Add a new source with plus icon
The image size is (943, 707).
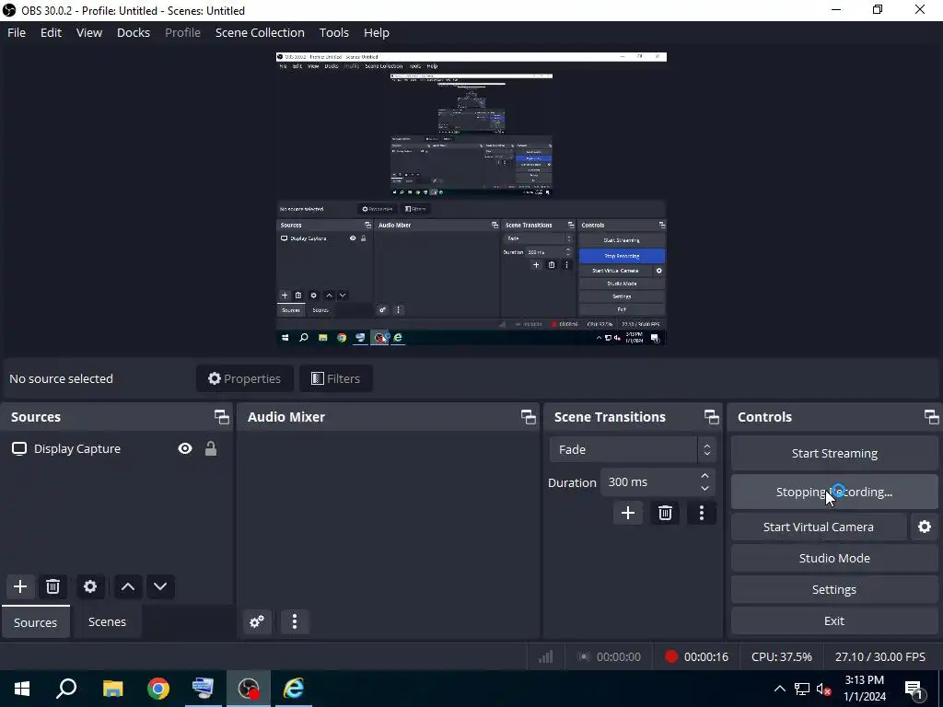pos(20,586)
